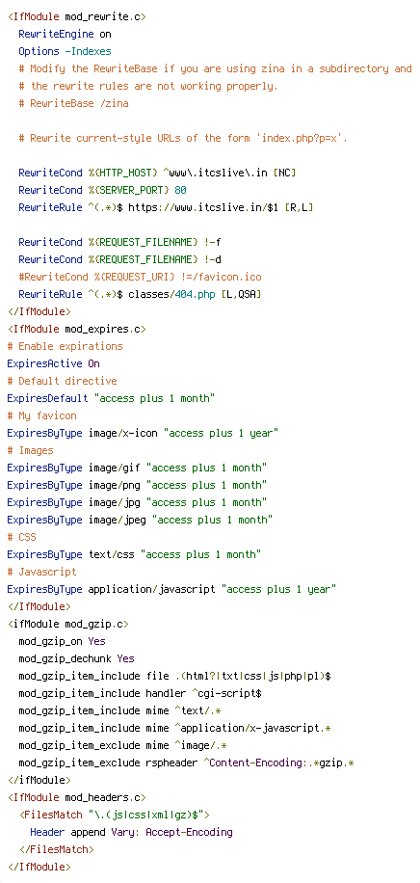This screenshot has width=420, height=883.
Task: Click the application/javascript expires line
Action: pos(172,590)
